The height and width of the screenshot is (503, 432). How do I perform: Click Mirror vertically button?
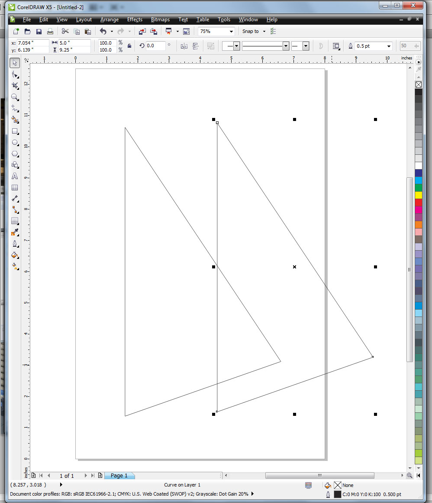point(195,46)
